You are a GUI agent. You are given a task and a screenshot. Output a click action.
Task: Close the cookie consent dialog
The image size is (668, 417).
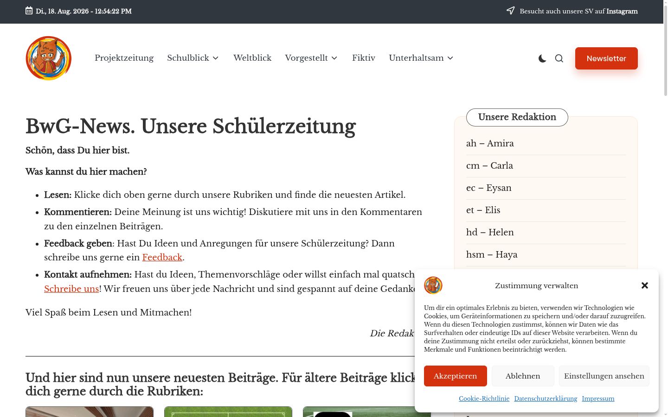pos(645,285)
